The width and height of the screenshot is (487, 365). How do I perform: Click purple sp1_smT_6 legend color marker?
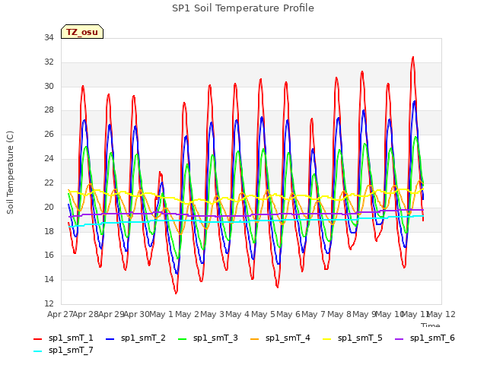pos(399,339)
